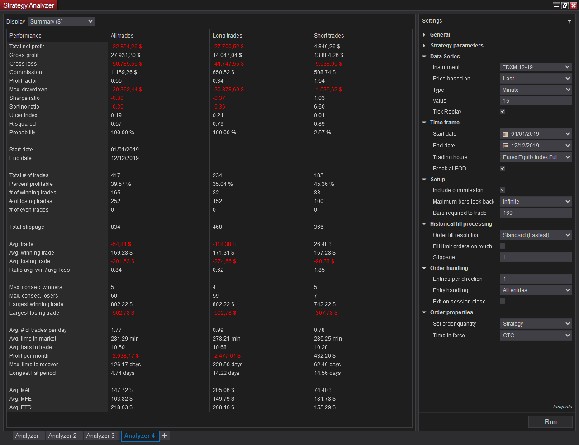Open the Type dropdown set to Minute
Image resolution: width=579 pixels, height=445 pixels.
[536, 90]
